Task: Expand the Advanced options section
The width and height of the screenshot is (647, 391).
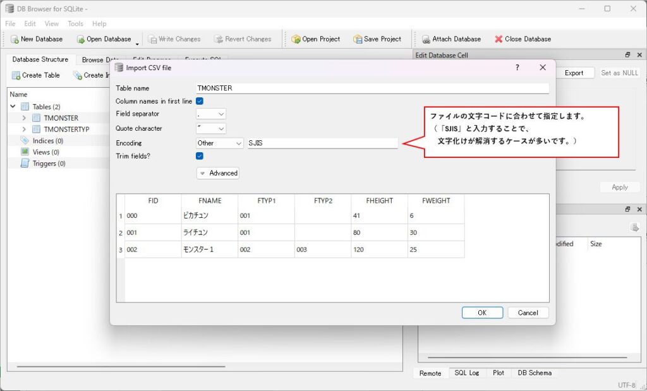Action: [x=218, y=173]
